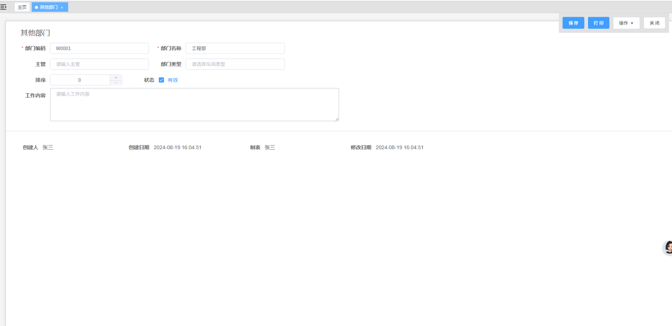Toggle the sidebar collapse menu icon
The image size is (672, 326).
tap(4, 7)
